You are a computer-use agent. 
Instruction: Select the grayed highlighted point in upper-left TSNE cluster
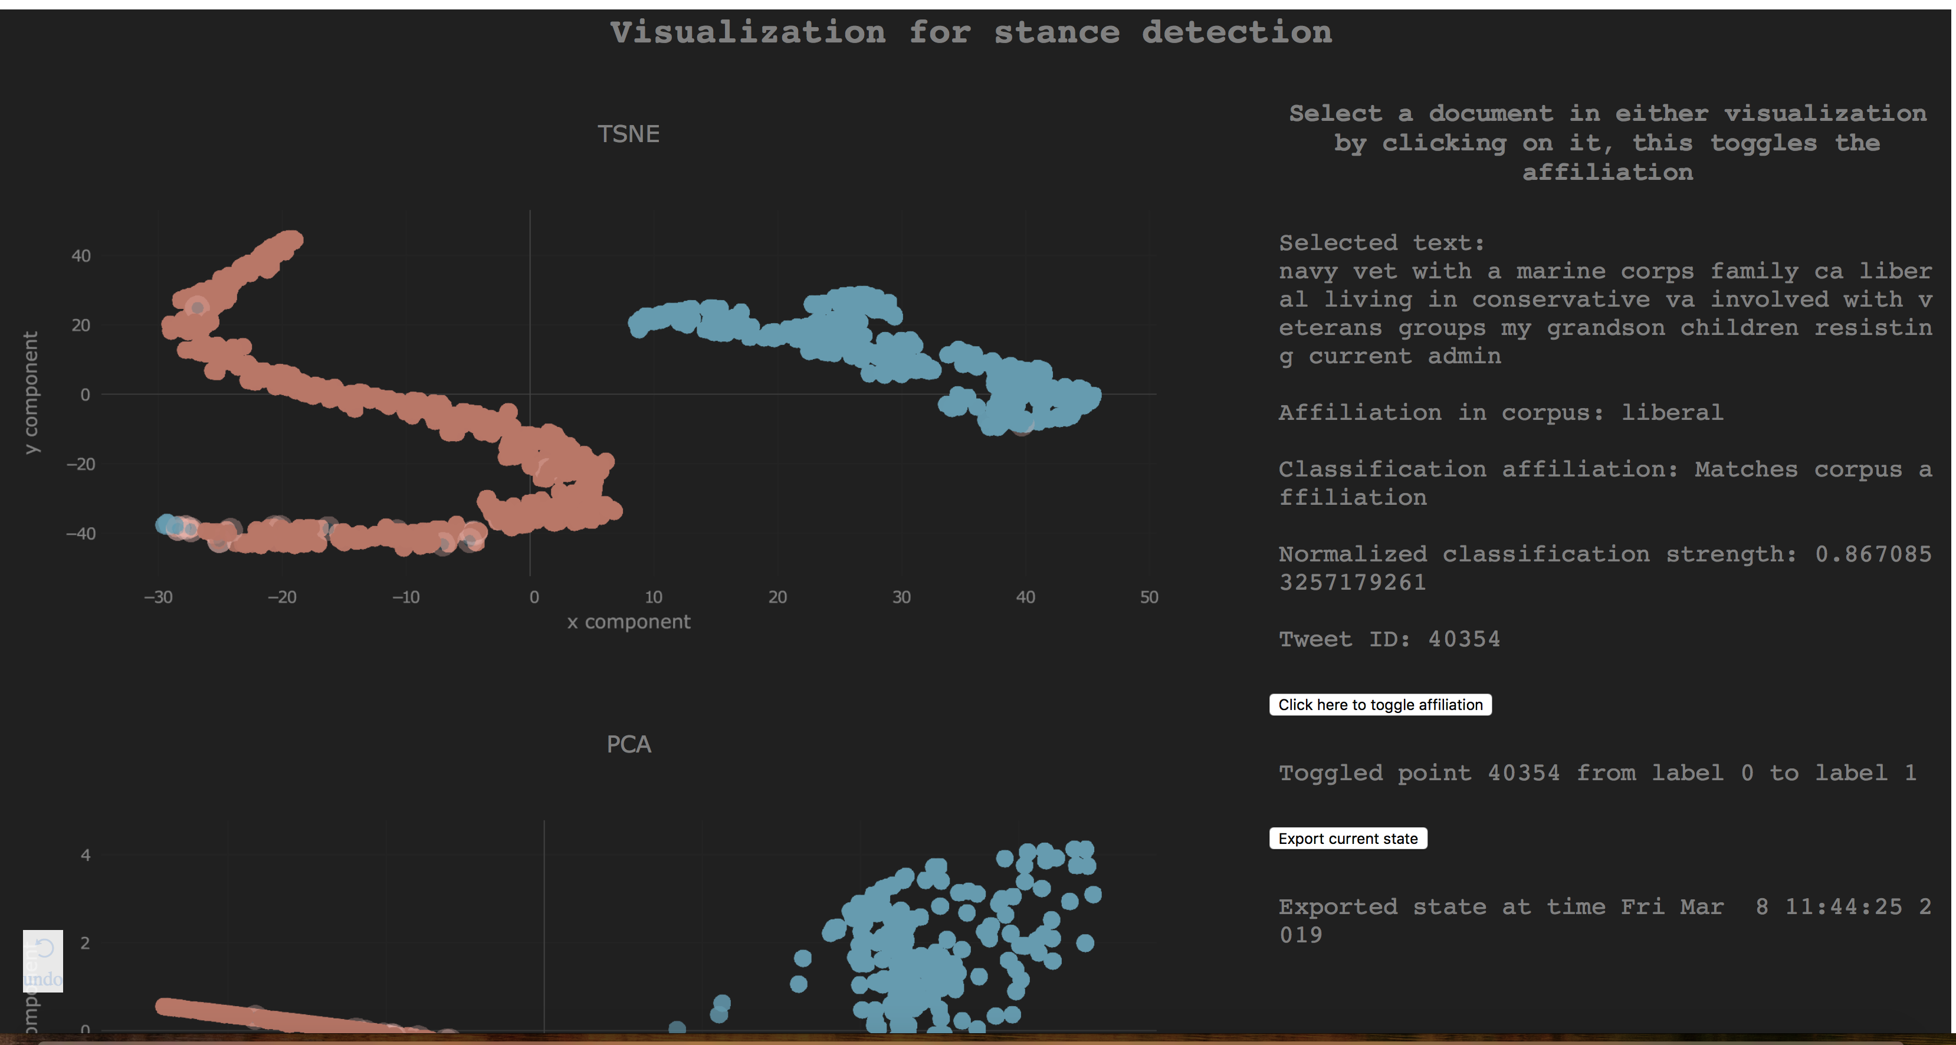pyautogui.click(x=198, y=307)
